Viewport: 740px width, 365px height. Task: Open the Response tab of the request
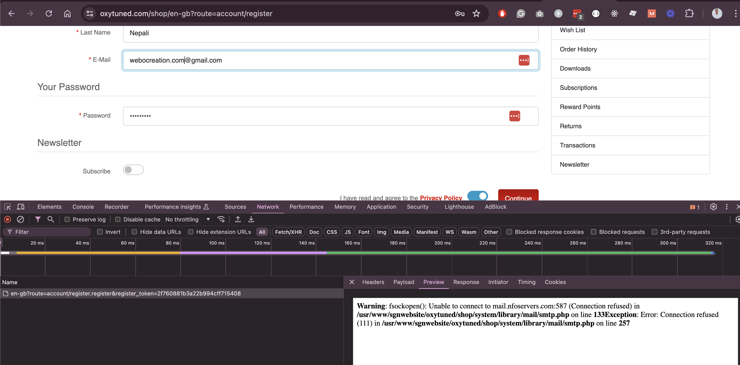[x=466, y=282]
